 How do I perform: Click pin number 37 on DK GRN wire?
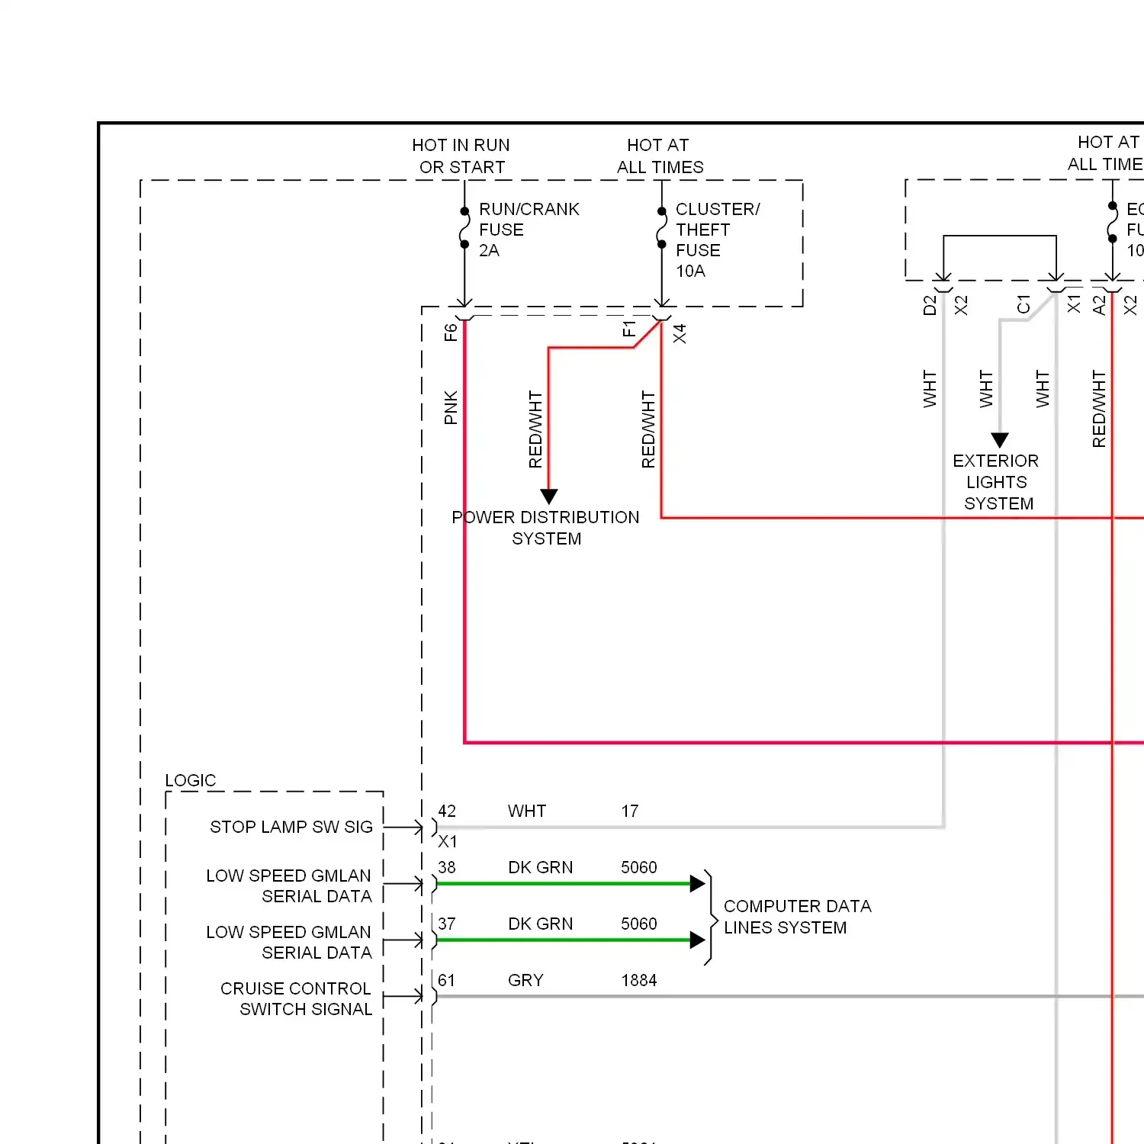[x=447, y=924]
